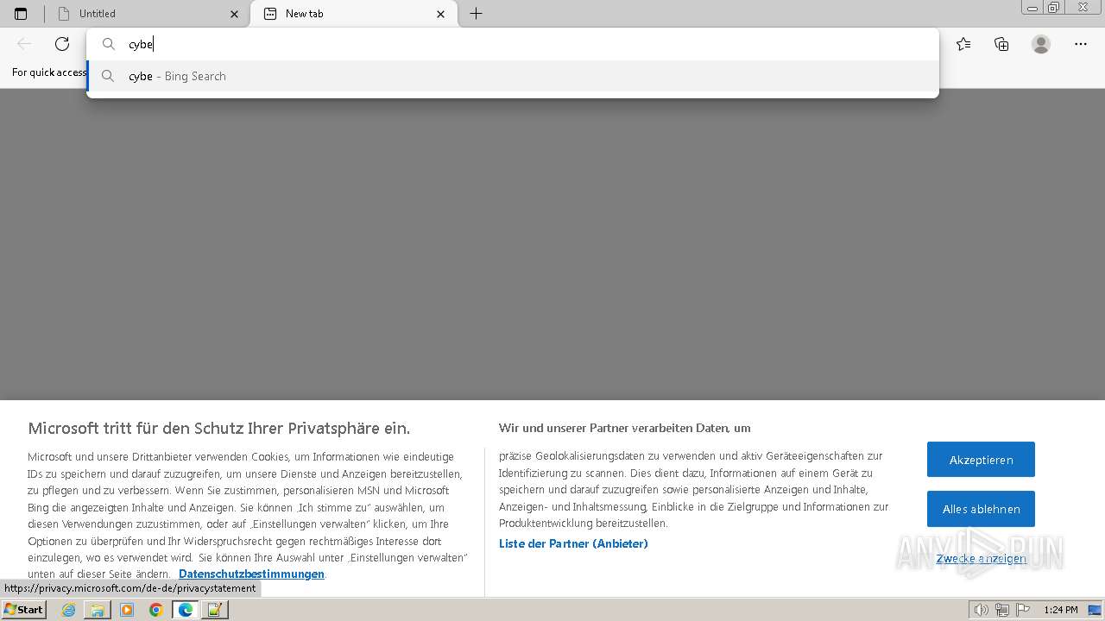Open the Zwecke anzeigen link
This screenshot has height=621, width=1105.
coord(981,558)
